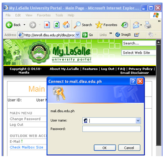
Task: Click the page scrollbar up arrow
Action: pos(158,42)
